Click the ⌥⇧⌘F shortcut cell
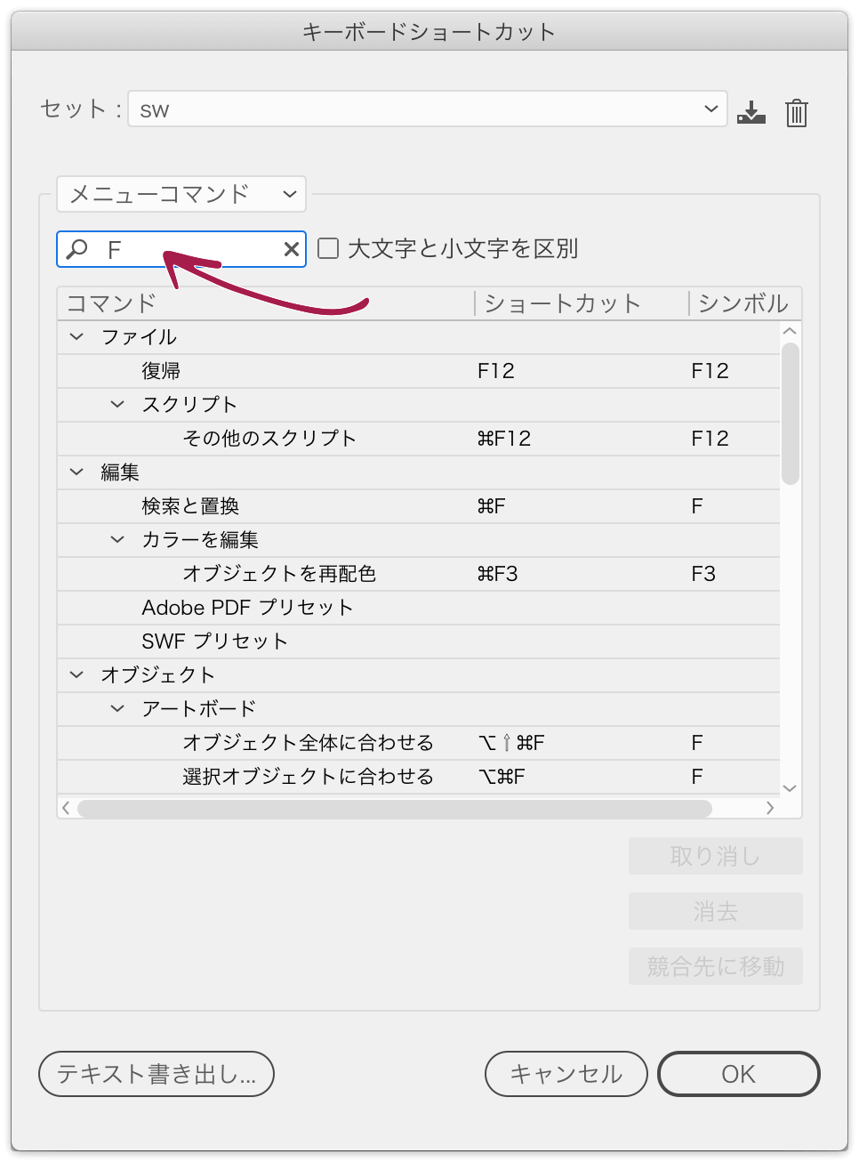The image size is (859, 1162). pyautogui.click(x=511, y=743)
